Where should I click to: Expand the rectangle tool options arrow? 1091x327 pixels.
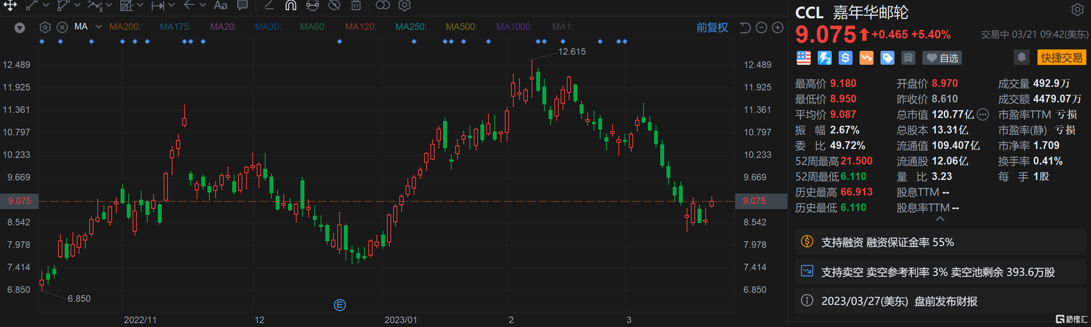point(140,5)
